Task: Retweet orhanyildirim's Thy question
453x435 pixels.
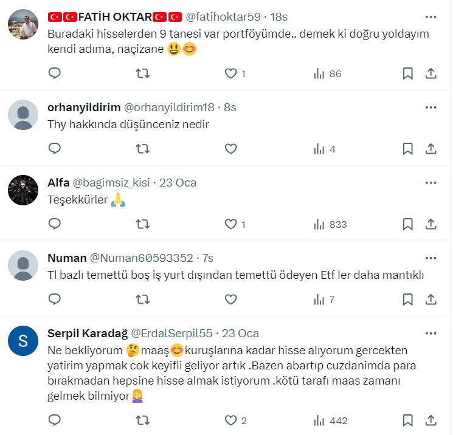Action: click(x=143, y=149)
